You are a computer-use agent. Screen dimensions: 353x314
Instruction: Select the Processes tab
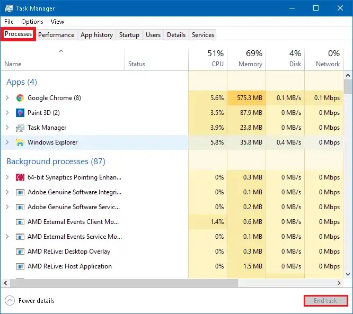[18, 34]
